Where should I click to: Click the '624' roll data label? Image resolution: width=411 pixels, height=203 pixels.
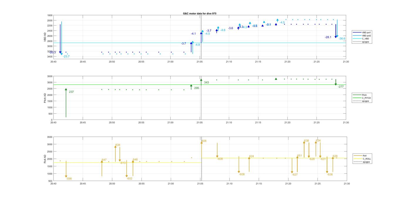tap(252, 156)
